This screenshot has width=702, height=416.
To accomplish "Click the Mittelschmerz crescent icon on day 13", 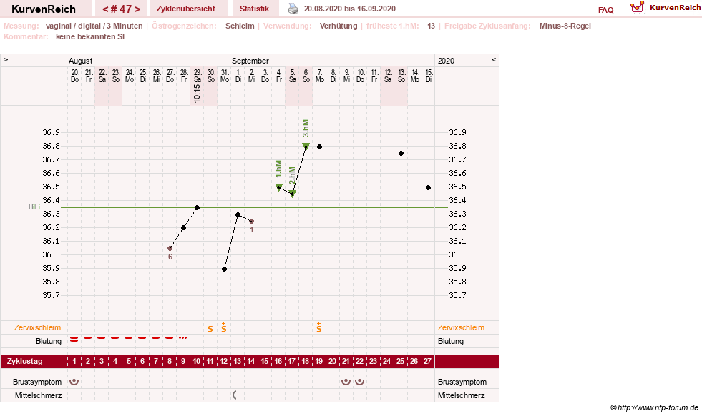I will [235, 395].
